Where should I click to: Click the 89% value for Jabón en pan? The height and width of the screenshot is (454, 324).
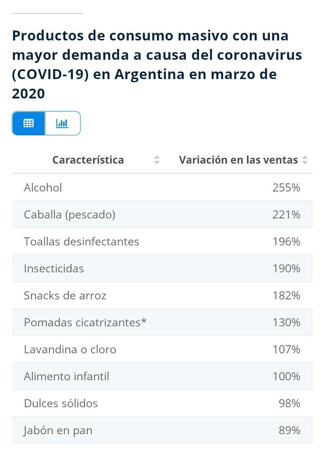coord(289,430)
